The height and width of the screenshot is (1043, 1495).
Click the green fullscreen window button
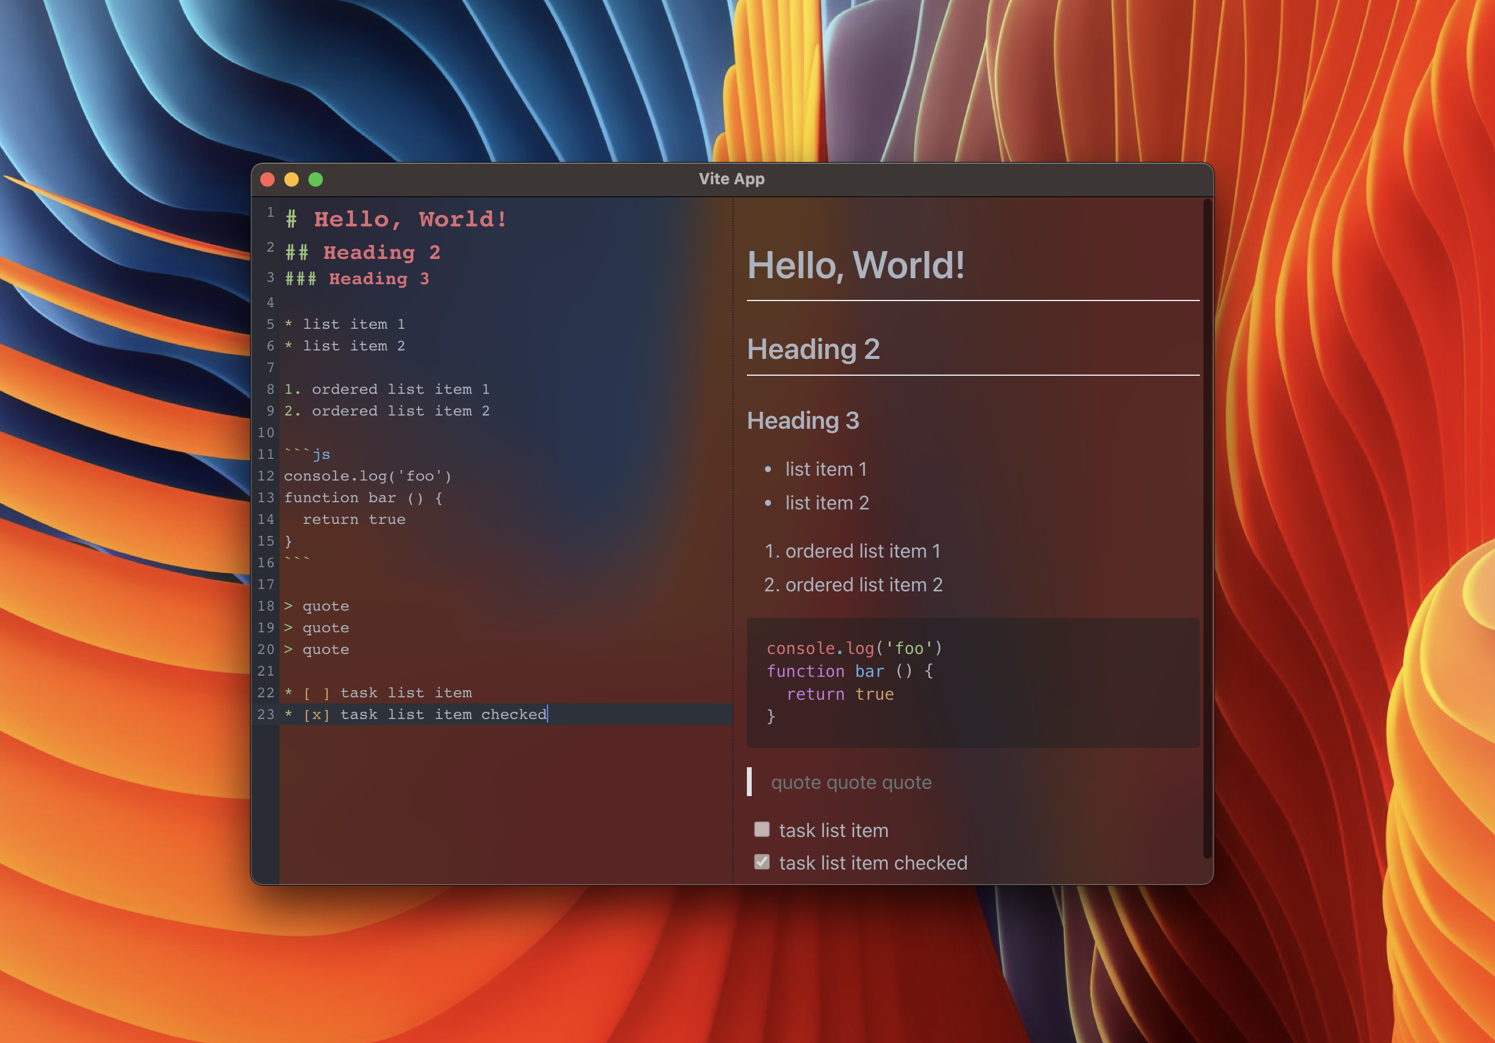coord(316,179)
